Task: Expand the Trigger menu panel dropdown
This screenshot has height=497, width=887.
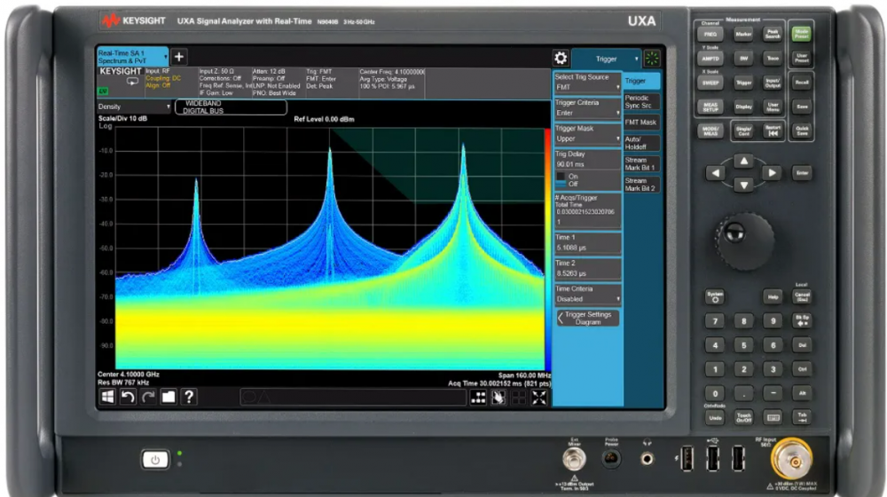Action: 606,59
